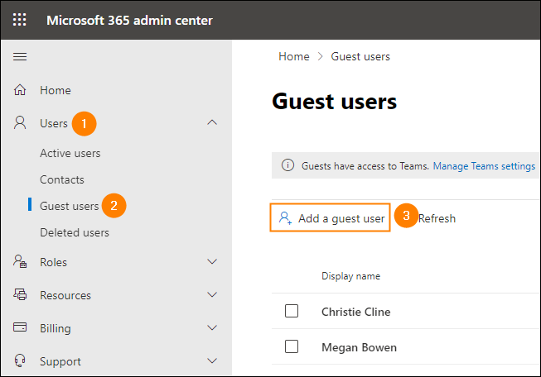The width and height of the screenshot is (541, 377).
Task: Open Billing in the navigation
Action: point(56,328)
